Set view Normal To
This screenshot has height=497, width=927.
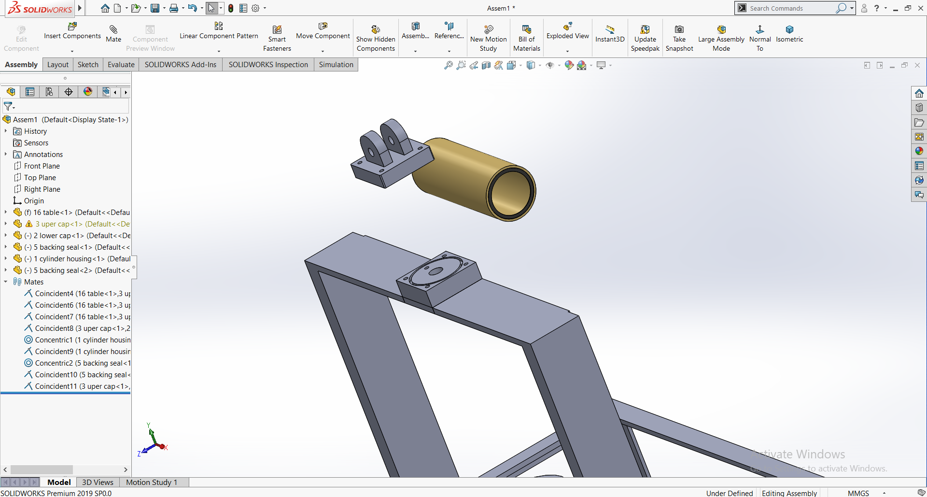pyautogui.click(x=760, y=38)
